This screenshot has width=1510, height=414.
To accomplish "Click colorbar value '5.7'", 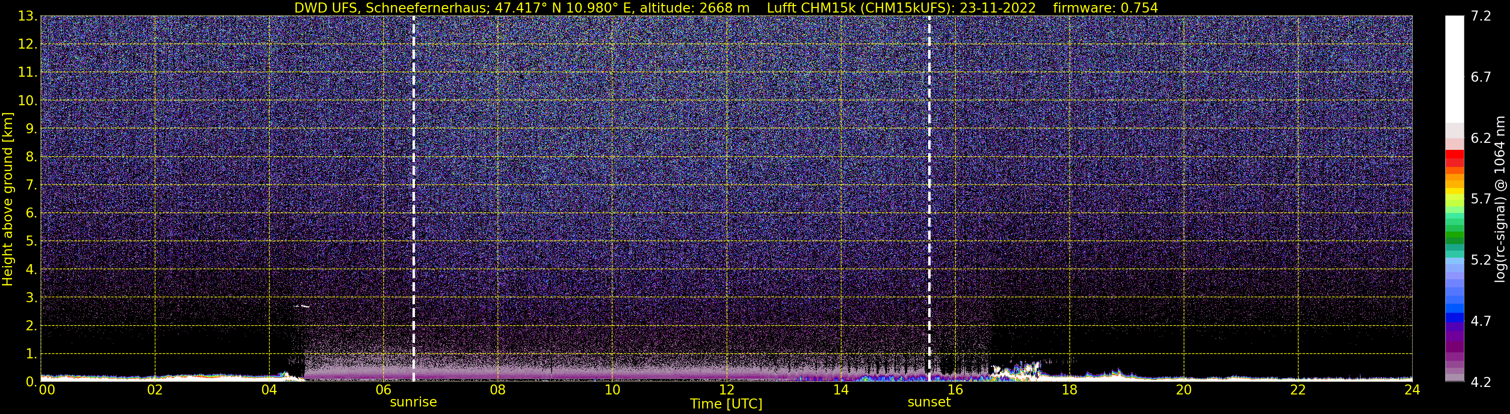I will point(1481,199).
